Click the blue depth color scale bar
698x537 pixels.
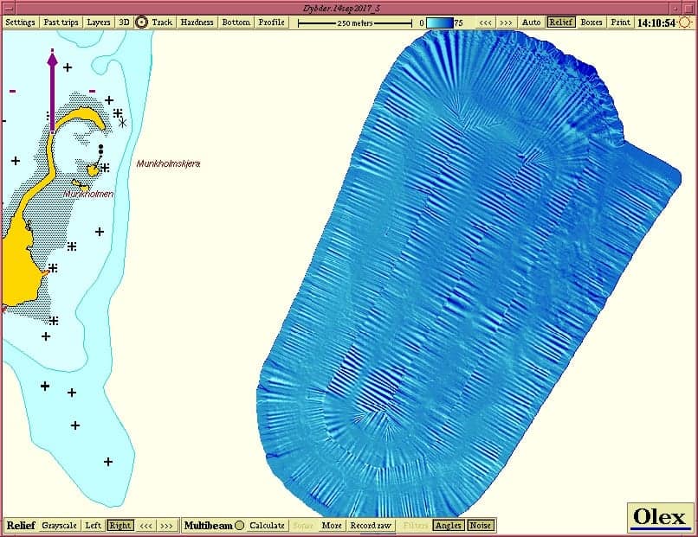tap(440, 22)
